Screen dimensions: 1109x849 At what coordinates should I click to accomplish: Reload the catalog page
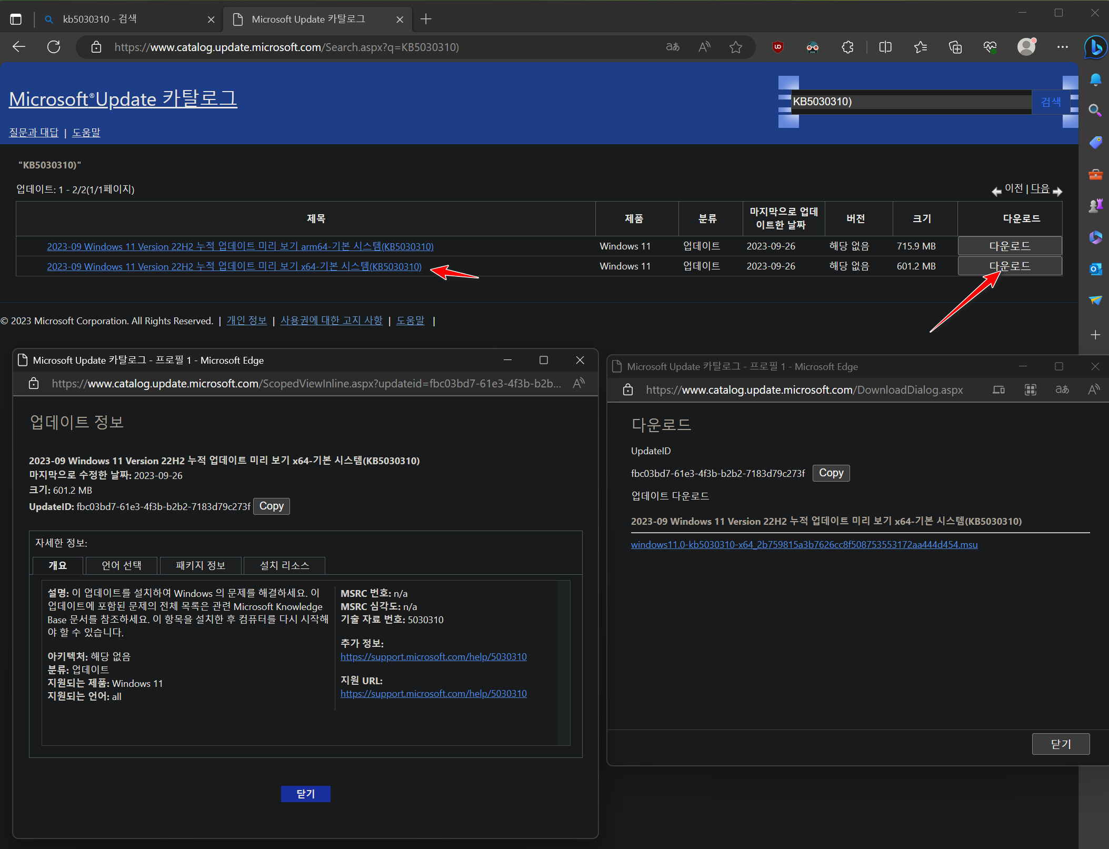point(54,47)
